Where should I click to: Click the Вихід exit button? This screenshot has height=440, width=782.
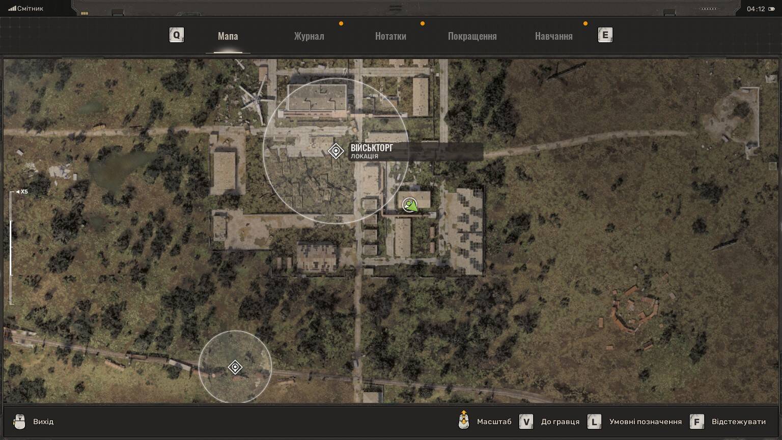(x=43, y=422)
